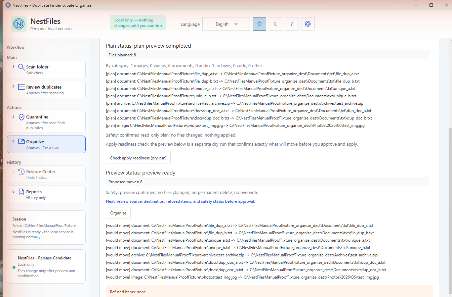Viewport: 452px width, 297px height.
Task: Click the 'Proposed moves: 8' summary row
Action: [x=267, y=182]
